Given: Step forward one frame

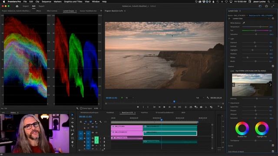Looking at the screenshot, I should click(169, 107).
